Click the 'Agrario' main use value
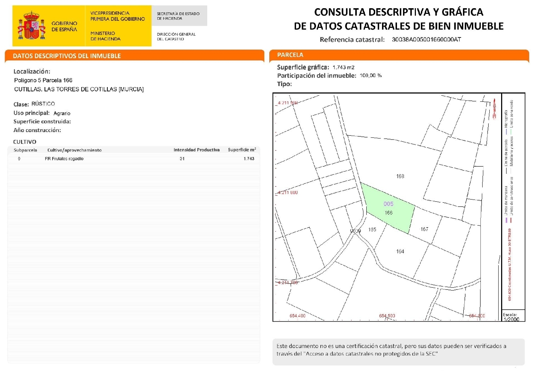Image resolution: width=535 pixels, height=378 pixels. click(62, 113)
